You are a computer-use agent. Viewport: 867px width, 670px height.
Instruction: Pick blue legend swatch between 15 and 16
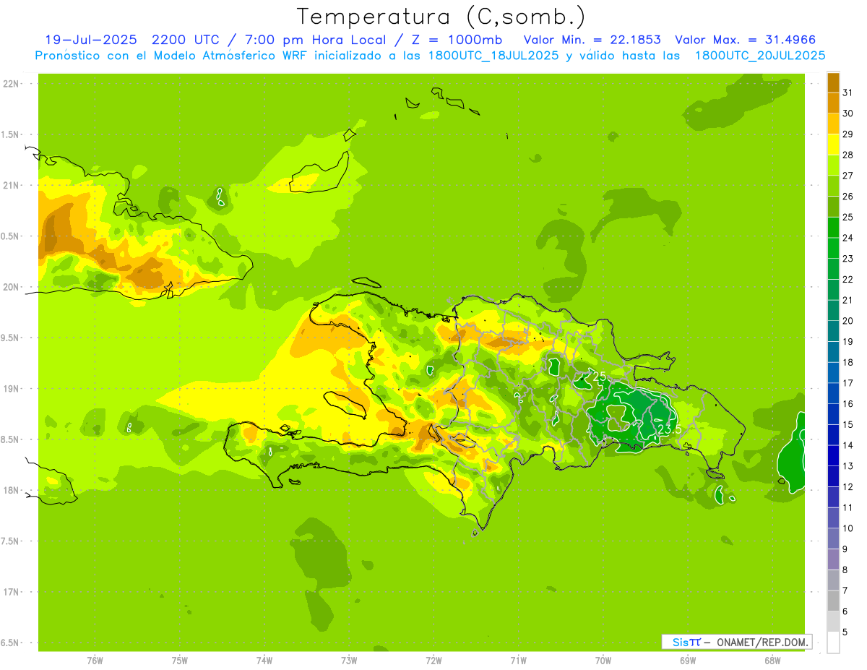[x=833, y=413]
